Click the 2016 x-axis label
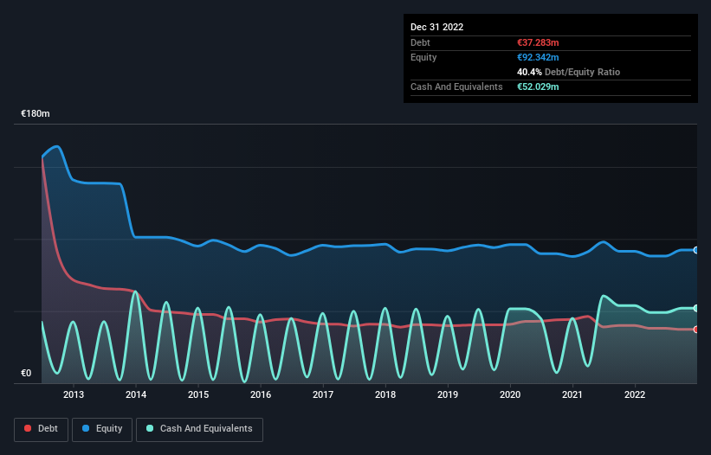The height and width of the screenshot is (455, 711). (261, 394)
